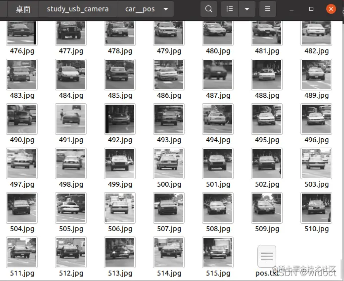
Task: Highlight file 506.jpg
Action: click(120, 208)
